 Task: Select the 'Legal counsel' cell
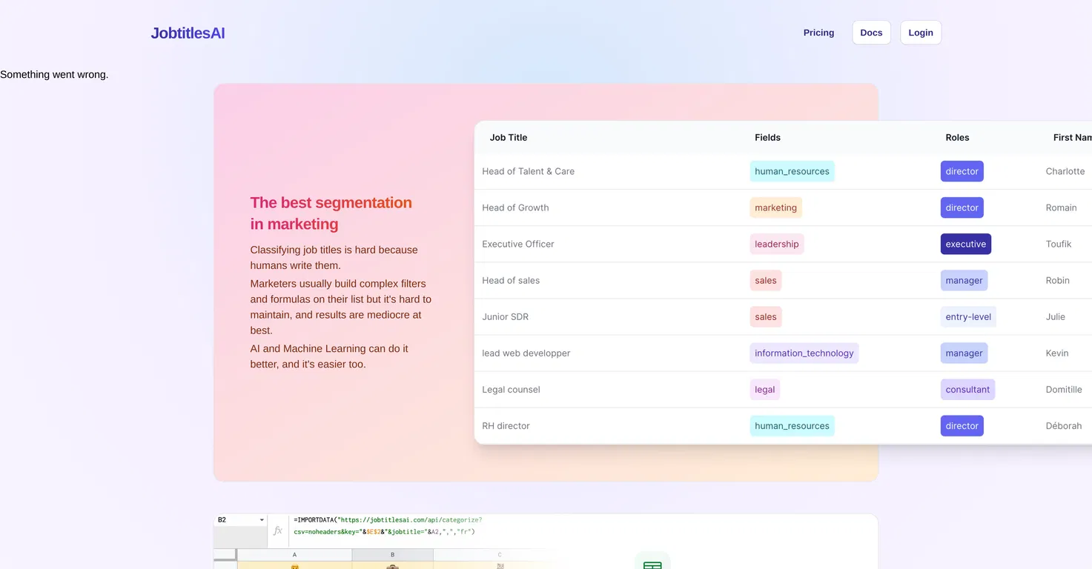[511, 389]
